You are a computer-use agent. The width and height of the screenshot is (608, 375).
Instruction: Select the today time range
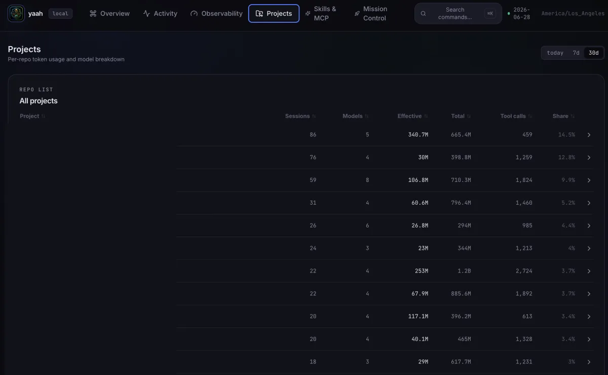[555, 53]
